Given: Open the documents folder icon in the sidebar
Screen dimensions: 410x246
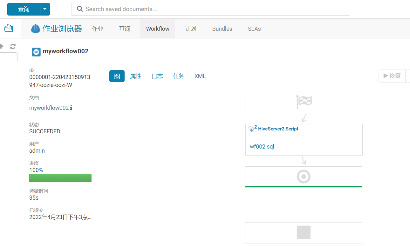Looking at the screenshot, I should tap(8, 29).
